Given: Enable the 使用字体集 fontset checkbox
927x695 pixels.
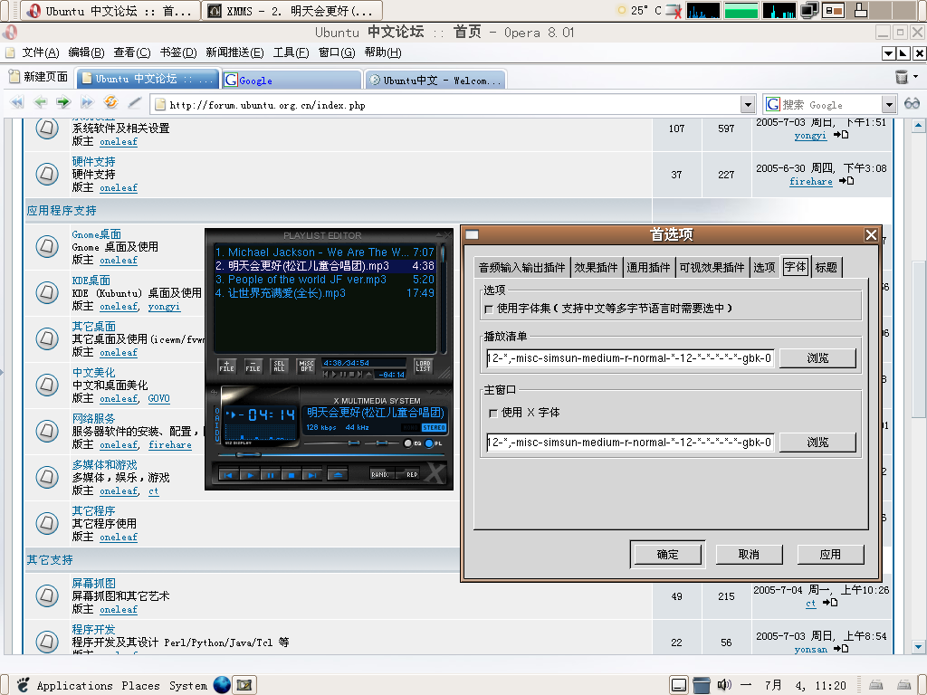Looking at the screenshot, I should (x=489, y=309).
